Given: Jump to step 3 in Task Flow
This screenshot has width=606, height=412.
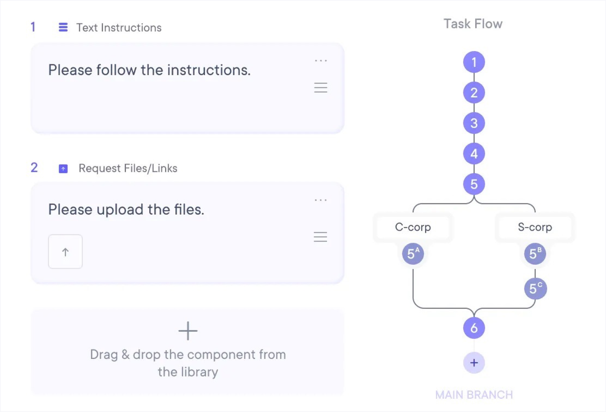Looking at the screenshot, I should (x=474, y=123).
